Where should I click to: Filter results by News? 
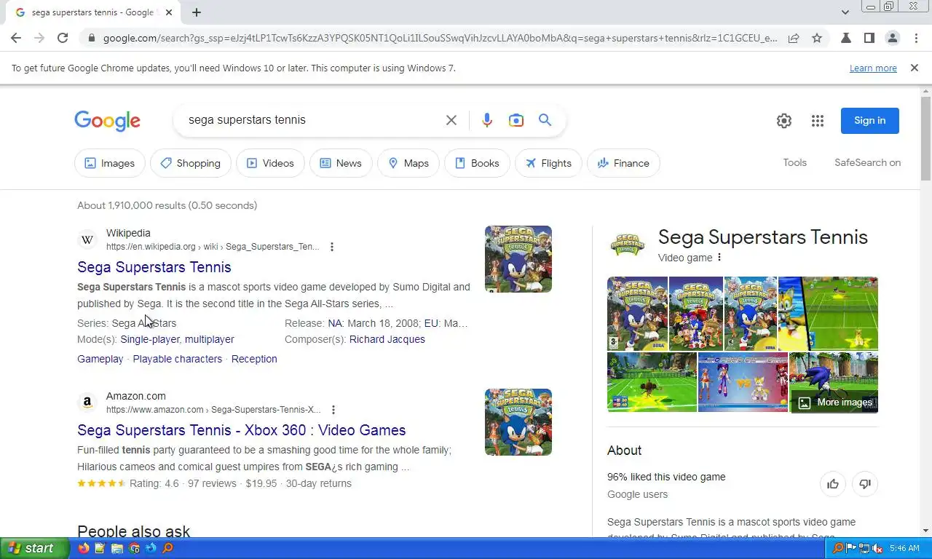(x=341, y=163)
